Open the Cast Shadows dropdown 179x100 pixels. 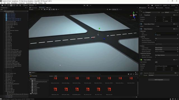click(x=167, y=39)
